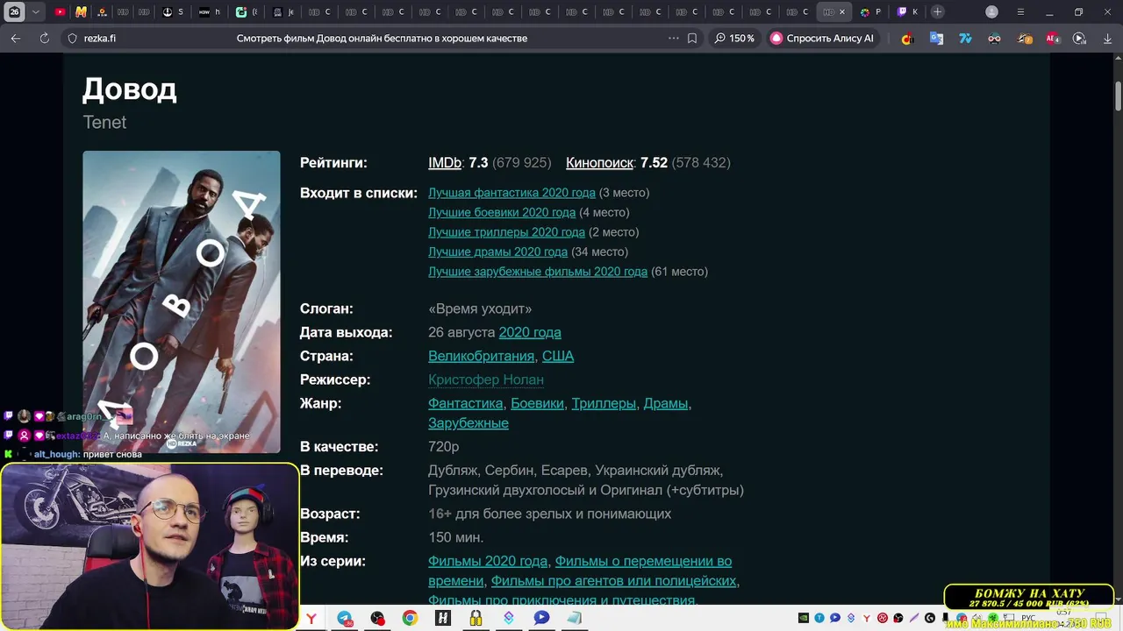The width and height of the screenshot is (1123, 631).
Task: Open Лучшие триллеры 2020 года list
Action: pyautogui.click(x=506, y=232)
